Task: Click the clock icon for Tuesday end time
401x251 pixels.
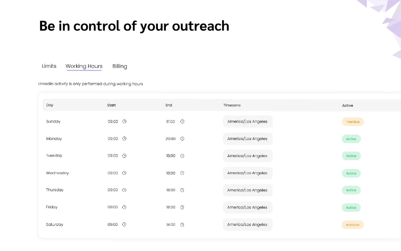Action: click(182, 156)
